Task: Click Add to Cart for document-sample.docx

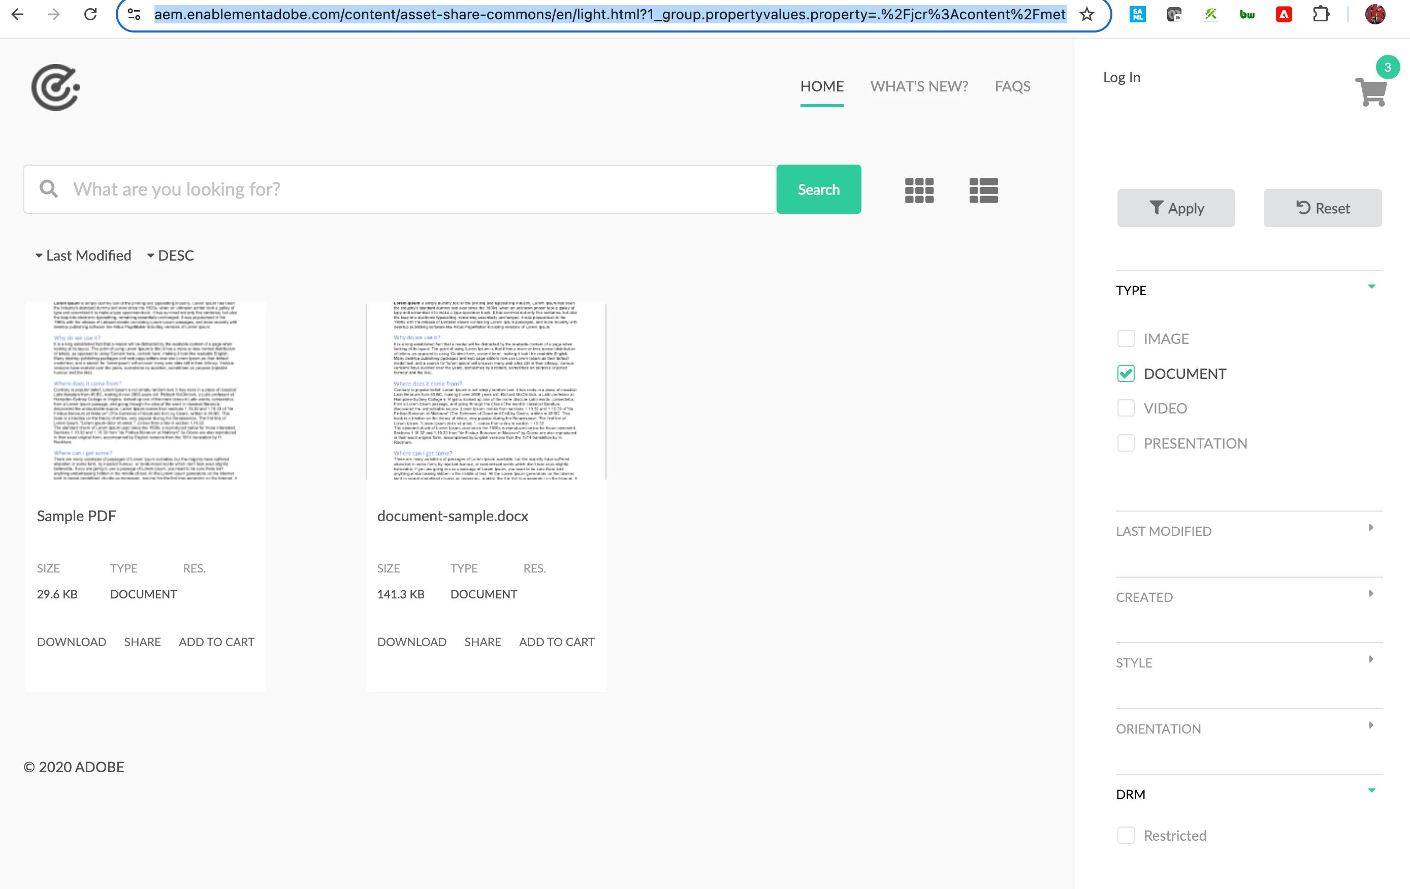Action: coord(556,642)
